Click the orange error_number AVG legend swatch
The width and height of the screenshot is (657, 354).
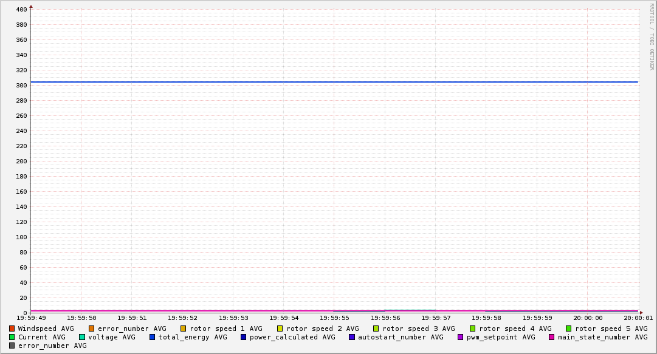[92, 328]
